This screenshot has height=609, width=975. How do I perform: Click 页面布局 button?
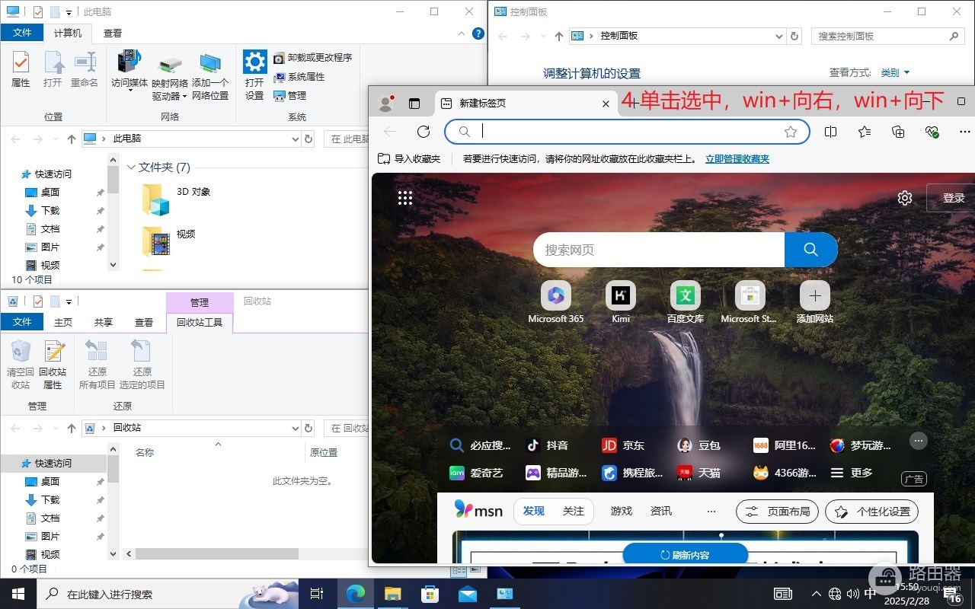point(778,512)
